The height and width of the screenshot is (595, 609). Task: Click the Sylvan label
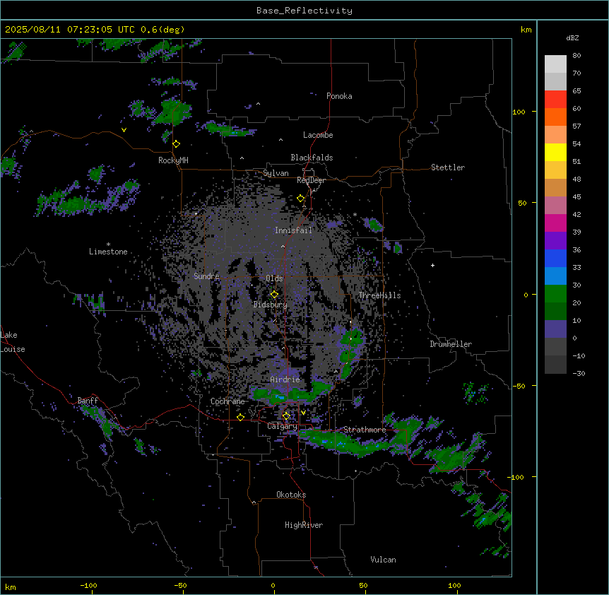pos(276,173)
